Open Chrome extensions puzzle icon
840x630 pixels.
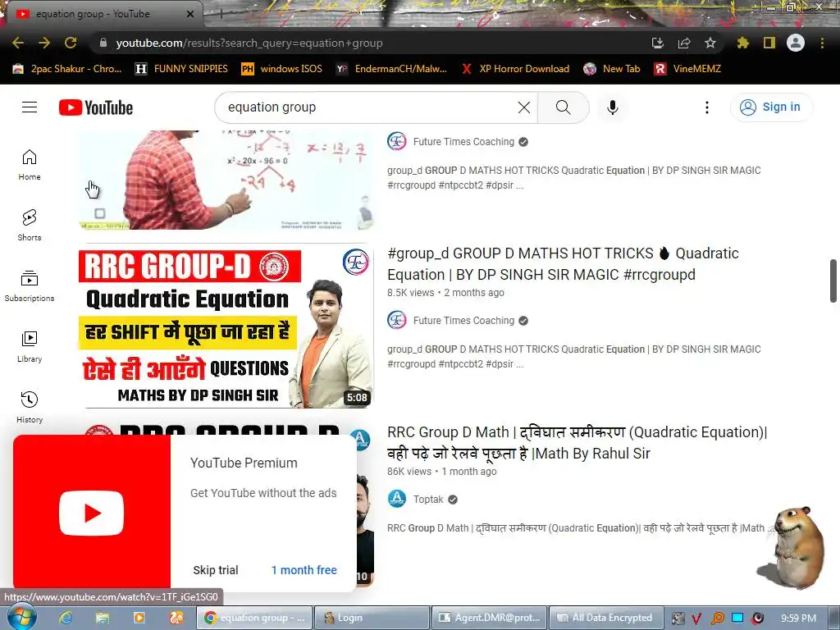pyautogui.click(x=742, y=43)
